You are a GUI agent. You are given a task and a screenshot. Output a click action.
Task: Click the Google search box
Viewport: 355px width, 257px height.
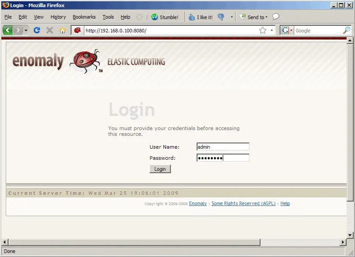click(318, 30)
